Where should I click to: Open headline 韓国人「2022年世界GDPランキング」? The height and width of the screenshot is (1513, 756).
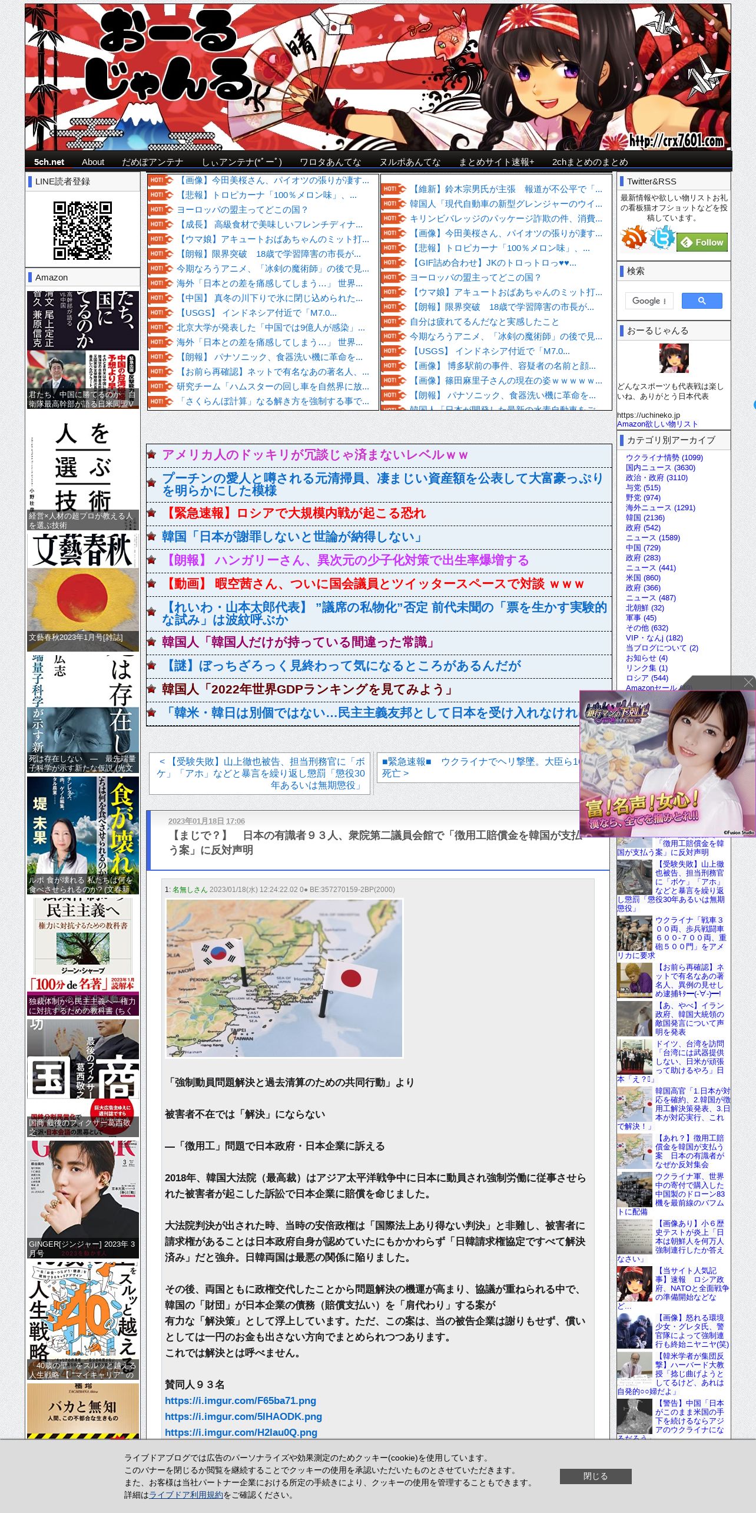pyautogui.click(x=309, y=689)
